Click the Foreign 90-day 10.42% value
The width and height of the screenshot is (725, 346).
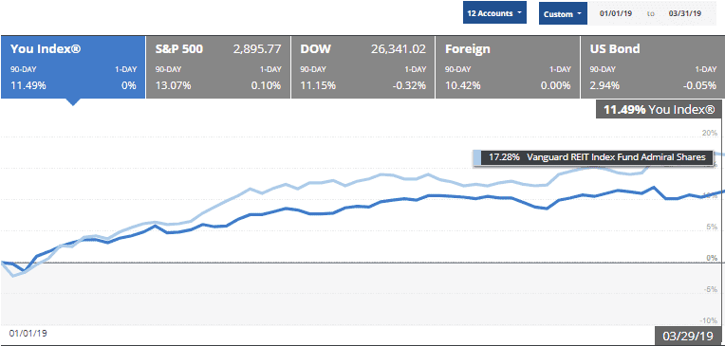coord(463,85)
